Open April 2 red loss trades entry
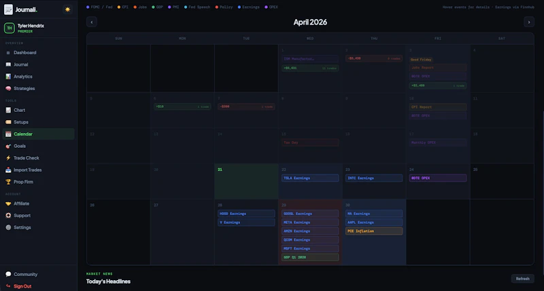This screenshot has height=291, width=544. [x=373, y=58]
